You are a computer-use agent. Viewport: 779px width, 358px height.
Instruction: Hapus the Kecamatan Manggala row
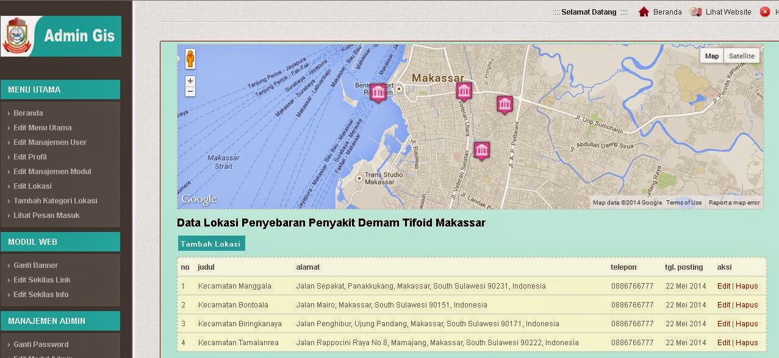[x=747, y=286]
